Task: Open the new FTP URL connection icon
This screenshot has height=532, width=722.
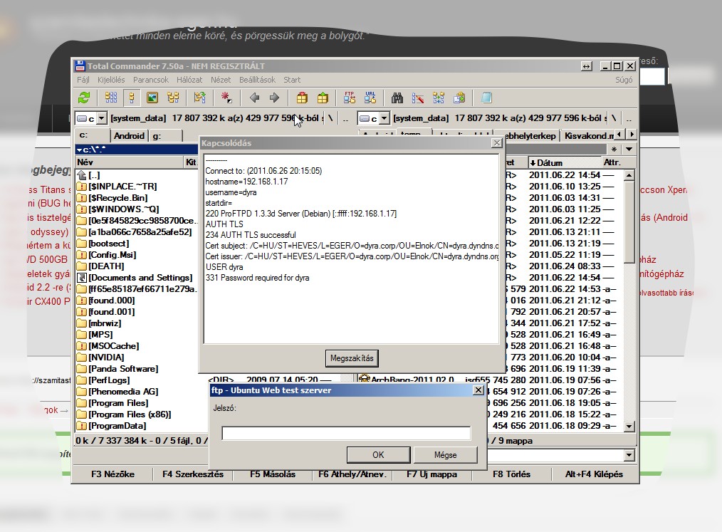Action: (x=370, y=98)
